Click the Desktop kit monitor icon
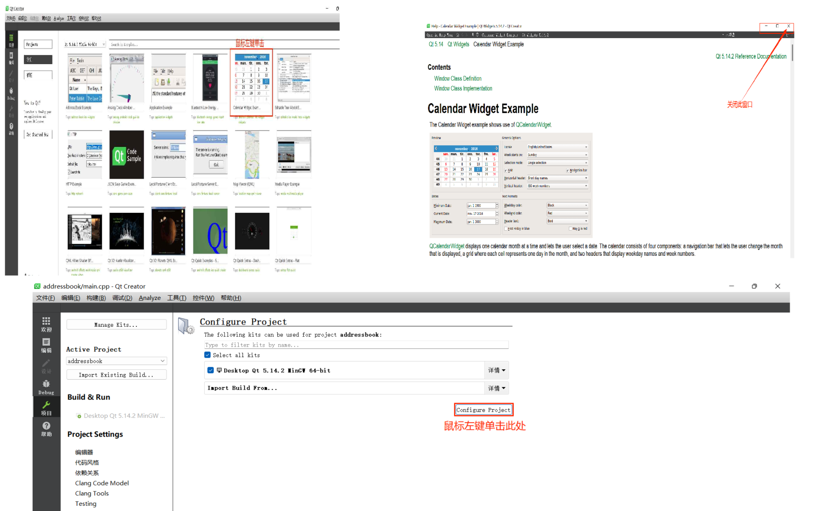Viewport: 820px width, 511px height. [219, 370]
